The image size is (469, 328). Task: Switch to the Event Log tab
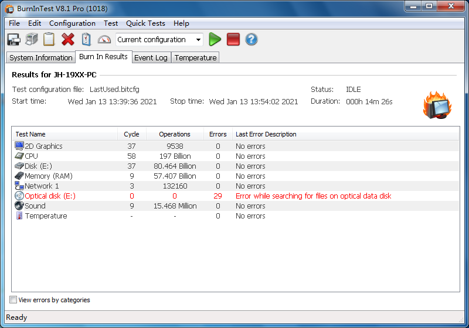click(151, 57)
